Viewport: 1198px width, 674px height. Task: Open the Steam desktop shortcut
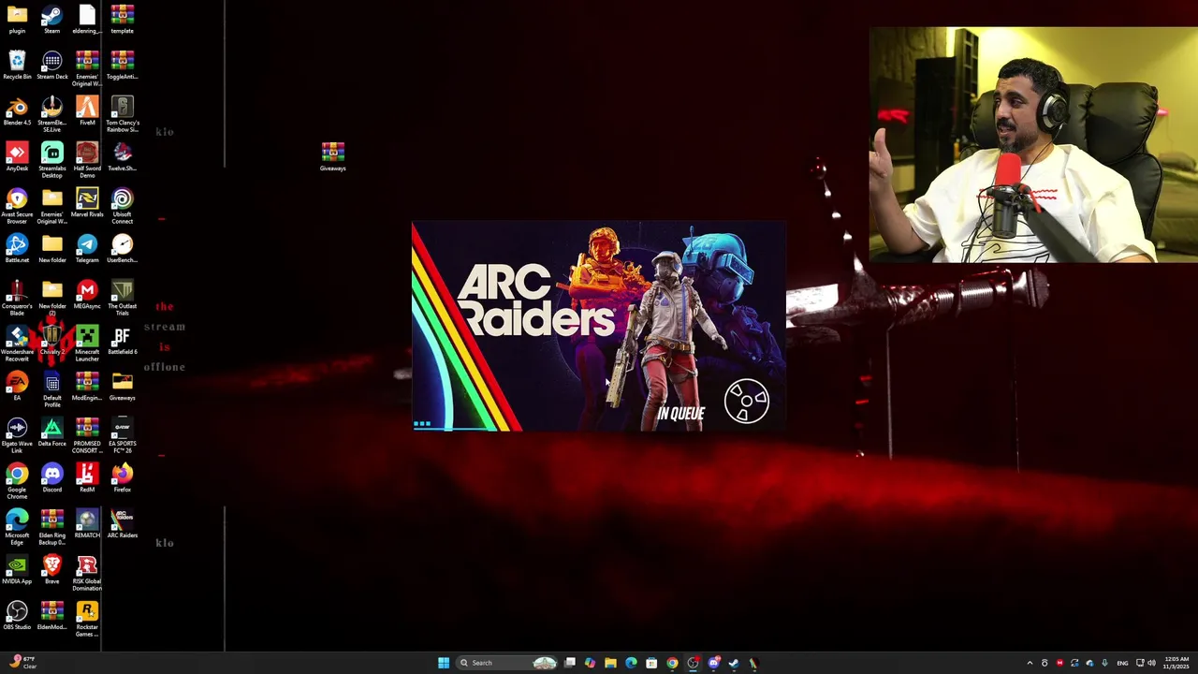coord(51,20)
